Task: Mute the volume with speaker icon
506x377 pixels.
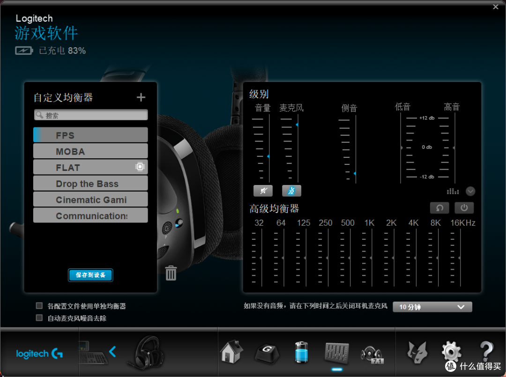Action: point(263,191)
